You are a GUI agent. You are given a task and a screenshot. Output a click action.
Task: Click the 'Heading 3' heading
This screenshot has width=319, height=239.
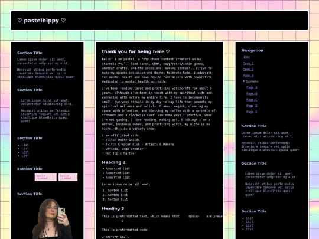click(x=113, y=208)
